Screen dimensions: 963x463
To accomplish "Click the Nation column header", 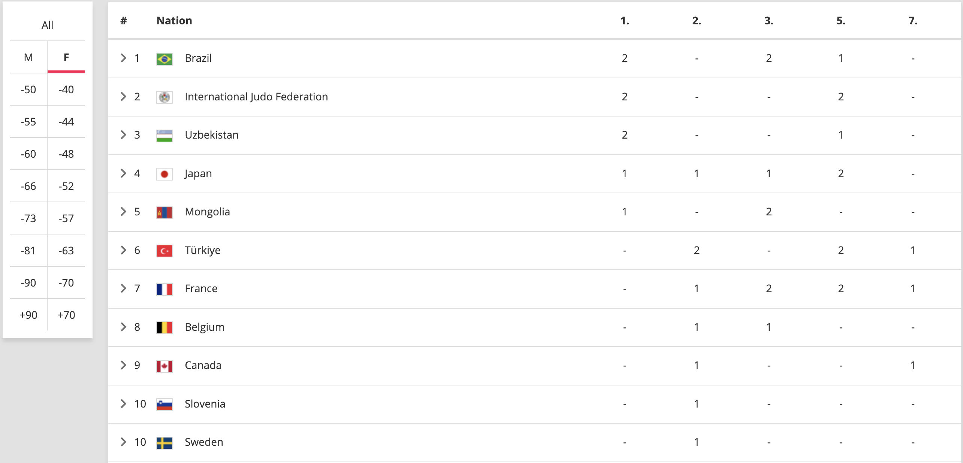I will (x=174, y=21).
